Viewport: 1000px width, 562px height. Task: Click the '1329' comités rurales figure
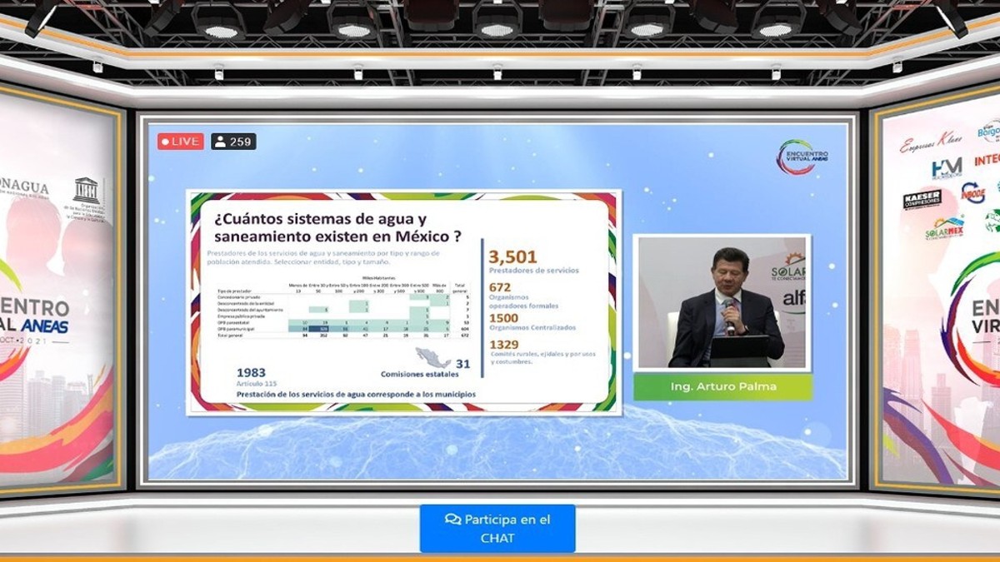pos(503,345)
